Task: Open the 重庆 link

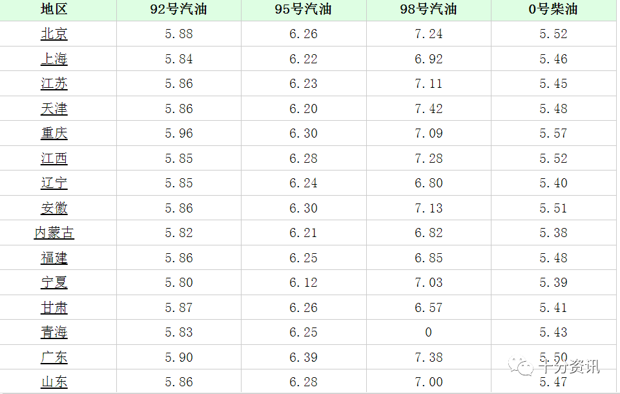Action: [x=54, y=134]
